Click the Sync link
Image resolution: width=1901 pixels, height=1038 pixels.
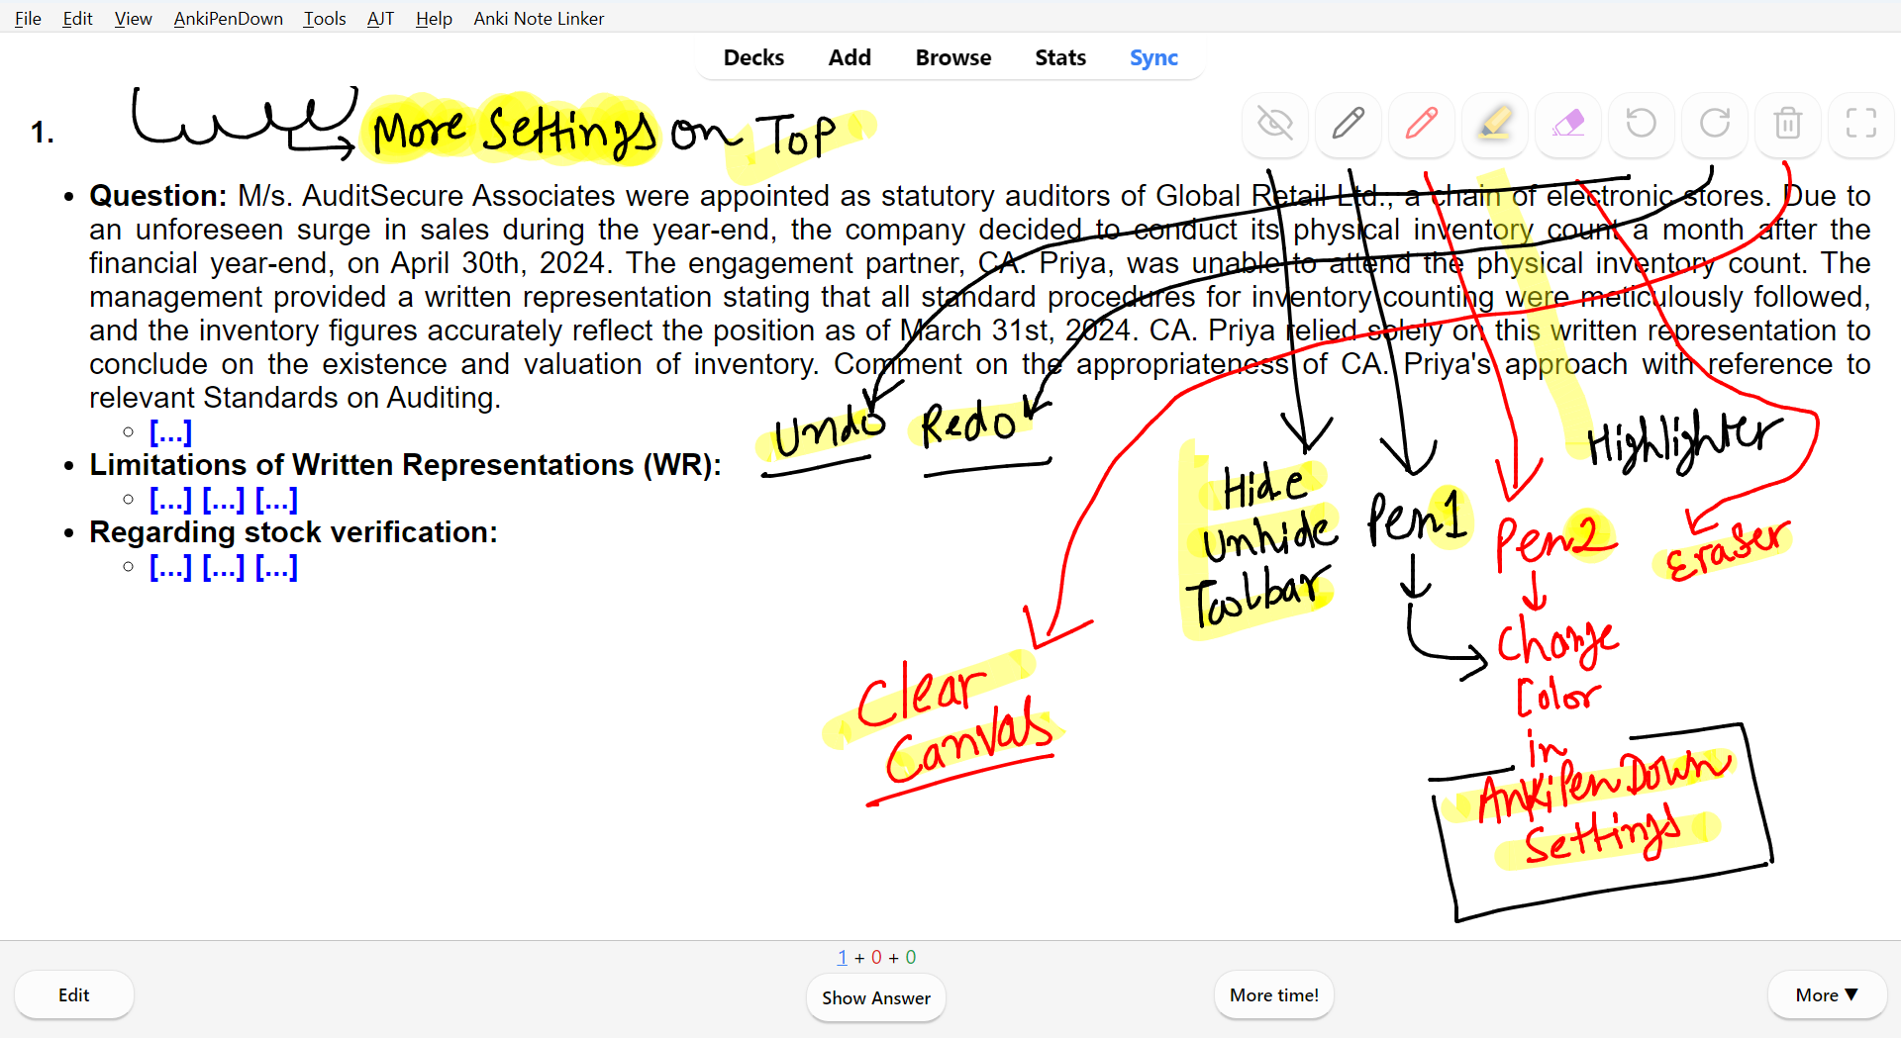(x=1152, y=57)
